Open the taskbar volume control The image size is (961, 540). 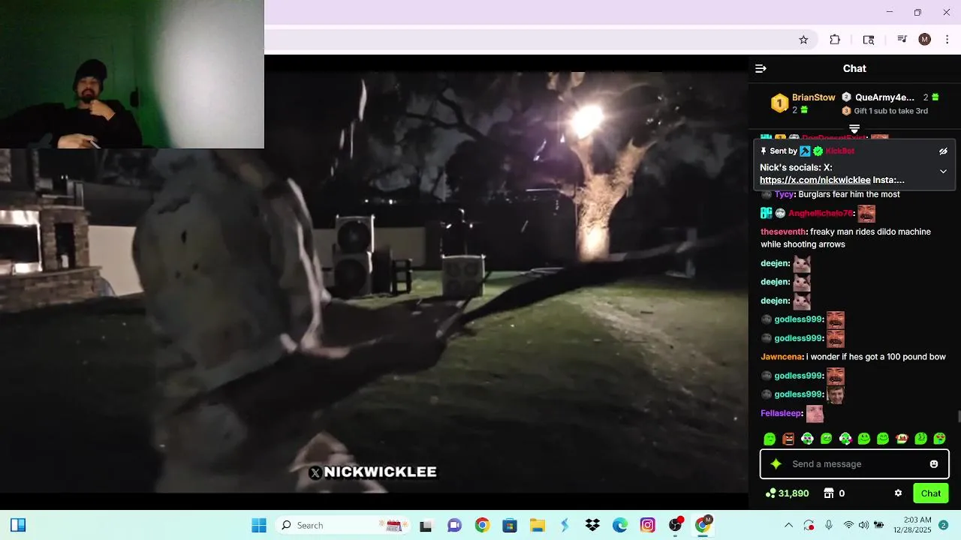[863, 525]
